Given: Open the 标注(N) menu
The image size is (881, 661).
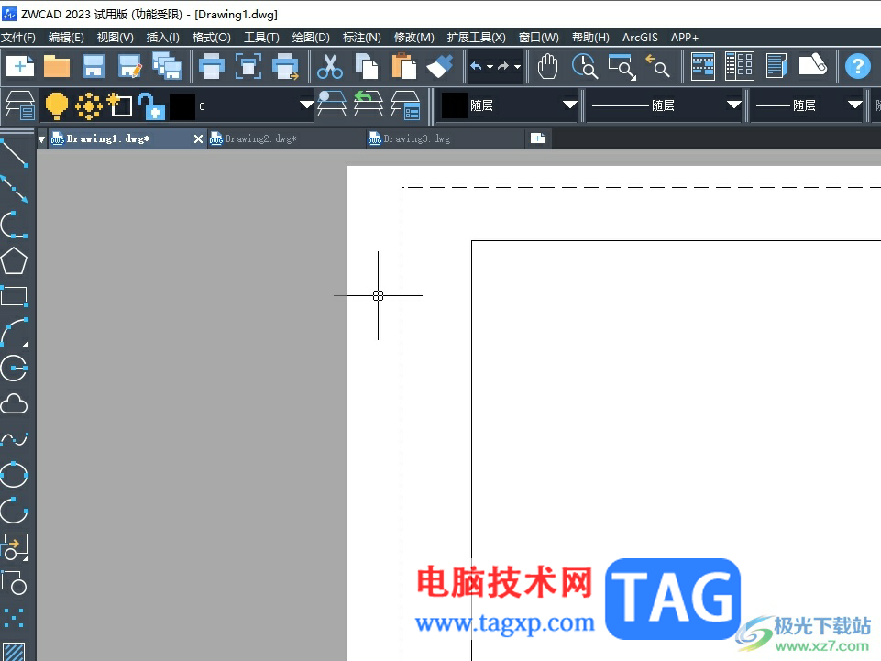Looking at the screenshot, I should tap(362, 37).
